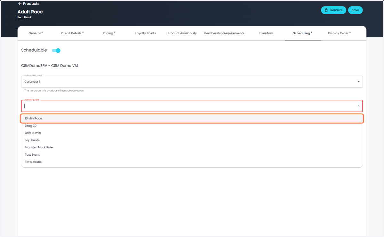384x237 pixels.
Task: Open Membership Requirements tab
Action: pos(224,33)
